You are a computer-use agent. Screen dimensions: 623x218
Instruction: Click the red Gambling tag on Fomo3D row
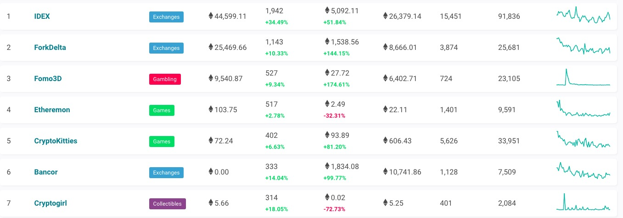[x=165, y=79]
